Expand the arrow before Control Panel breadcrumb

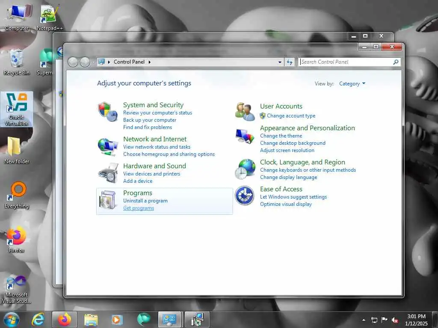[x=109, y=62]
